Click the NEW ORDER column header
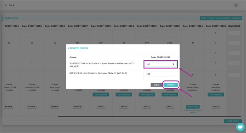 pos(234,26)
